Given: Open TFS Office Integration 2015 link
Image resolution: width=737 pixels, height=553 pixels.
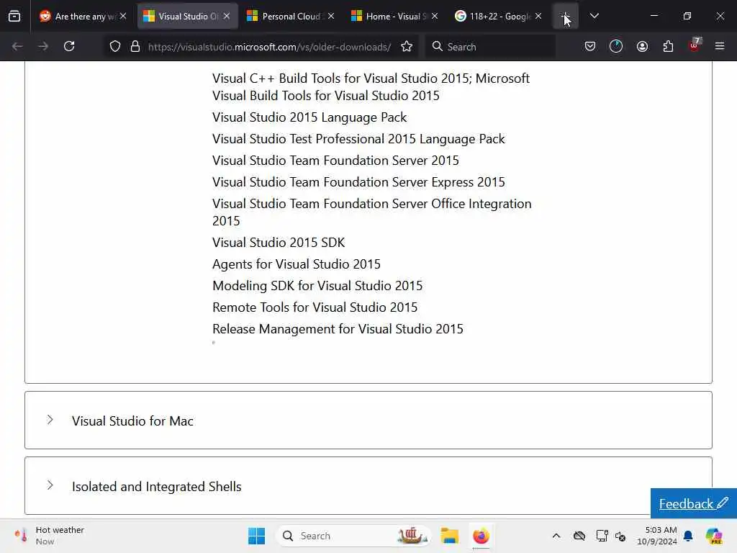Looking at the screenshot, I should click(x=372, y=212).
